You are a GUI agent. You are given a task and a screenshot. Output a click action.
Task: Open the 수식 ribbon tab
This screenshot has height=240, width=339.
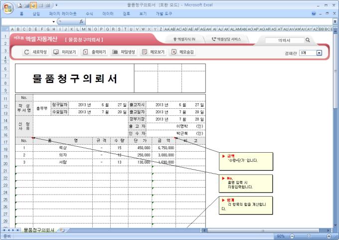click(89, 14)
